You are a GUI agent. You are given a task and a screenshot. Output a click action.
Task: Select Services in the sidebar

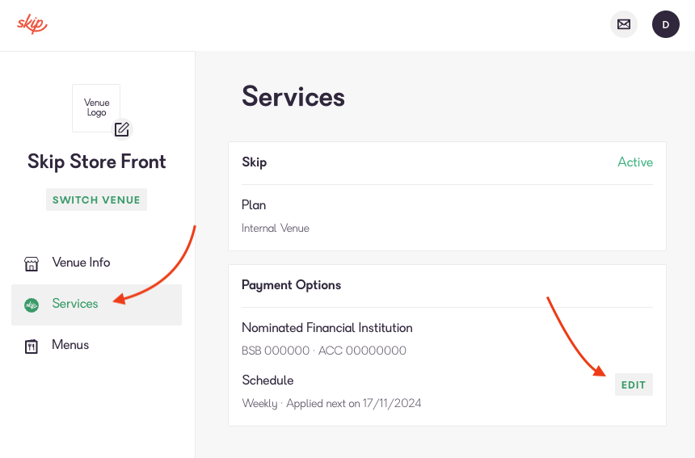97,305
